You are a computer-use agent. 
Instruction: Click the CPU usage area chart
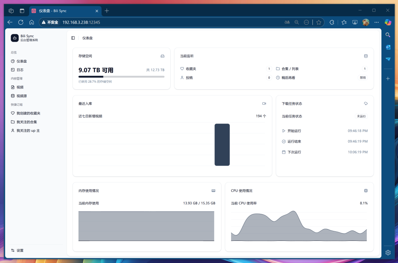[299, 226]
